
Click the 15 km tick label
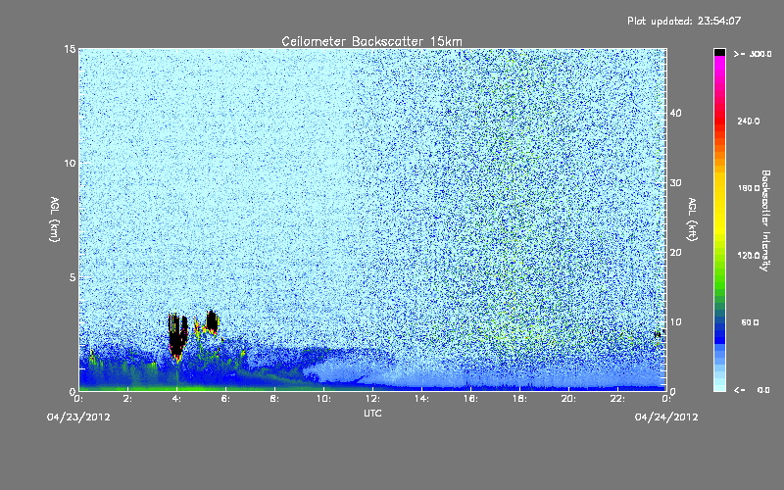pos(70,49)
